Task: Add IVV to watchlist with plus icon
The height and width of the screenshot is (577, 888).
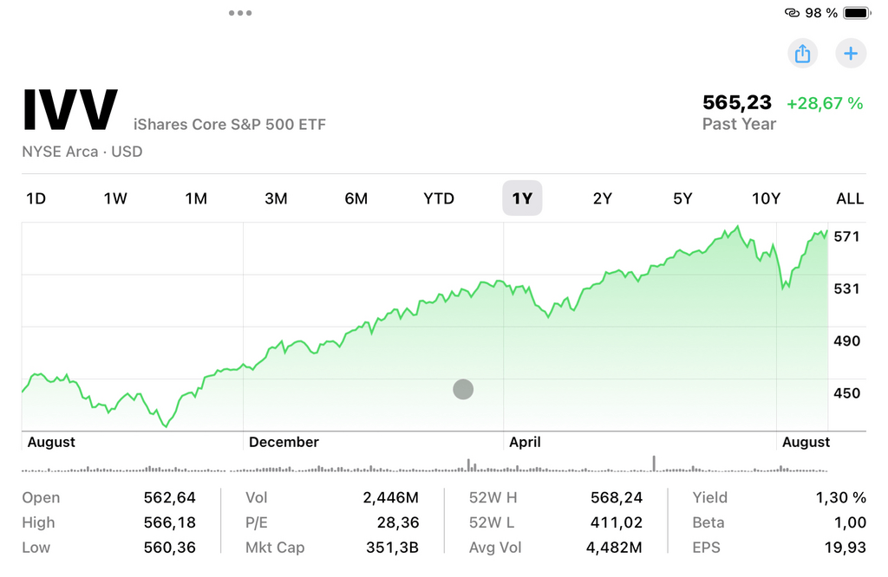Action: click(851, 54)
